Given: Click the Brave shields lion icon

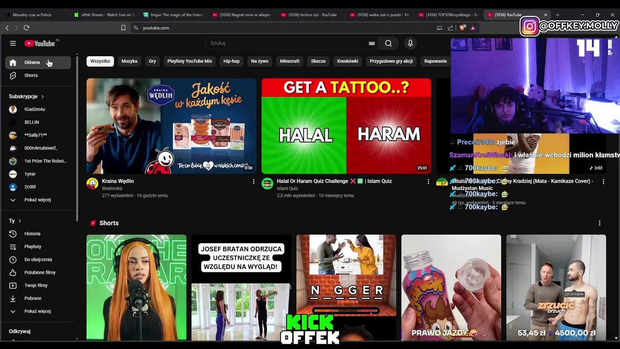Looking at the screenshot, I should (463, 28).
